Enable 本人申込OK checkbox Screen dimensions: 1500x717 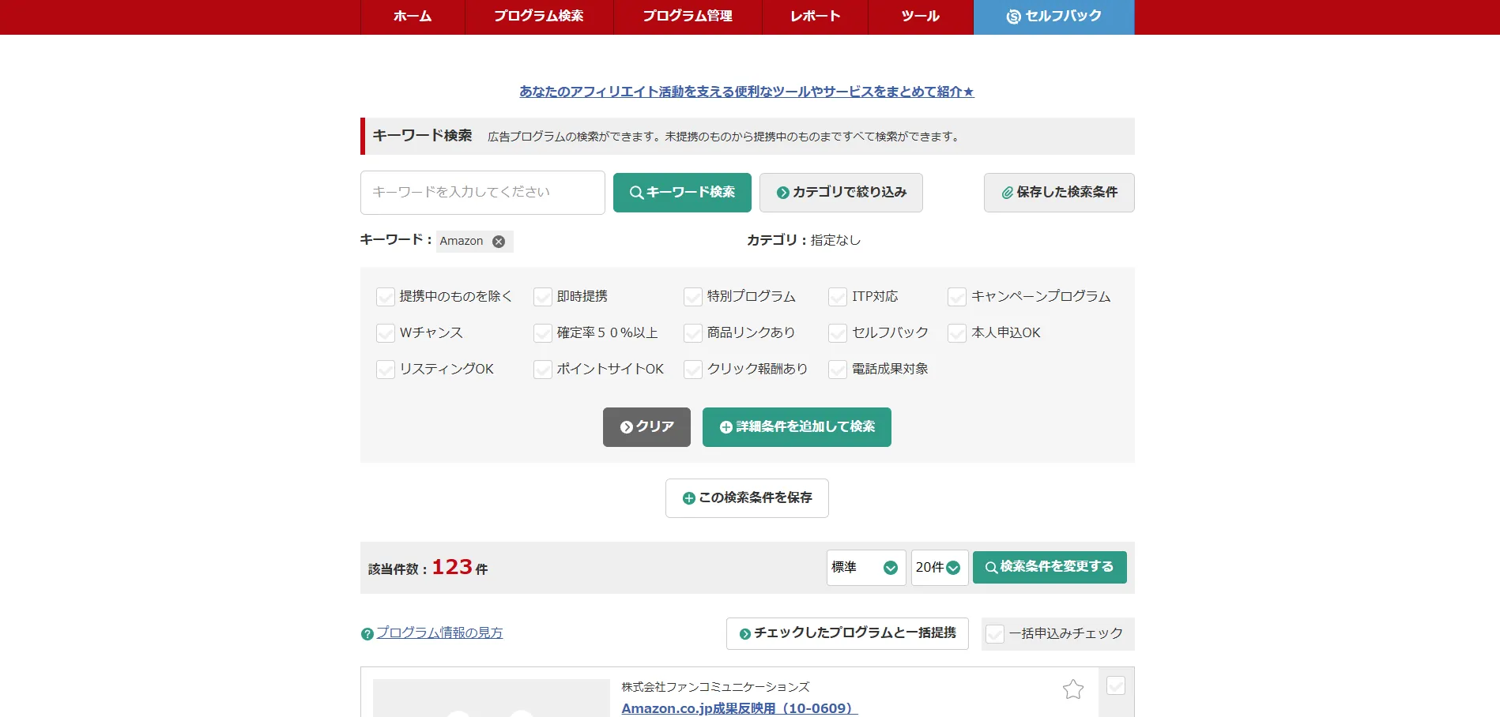click(957, 333)
